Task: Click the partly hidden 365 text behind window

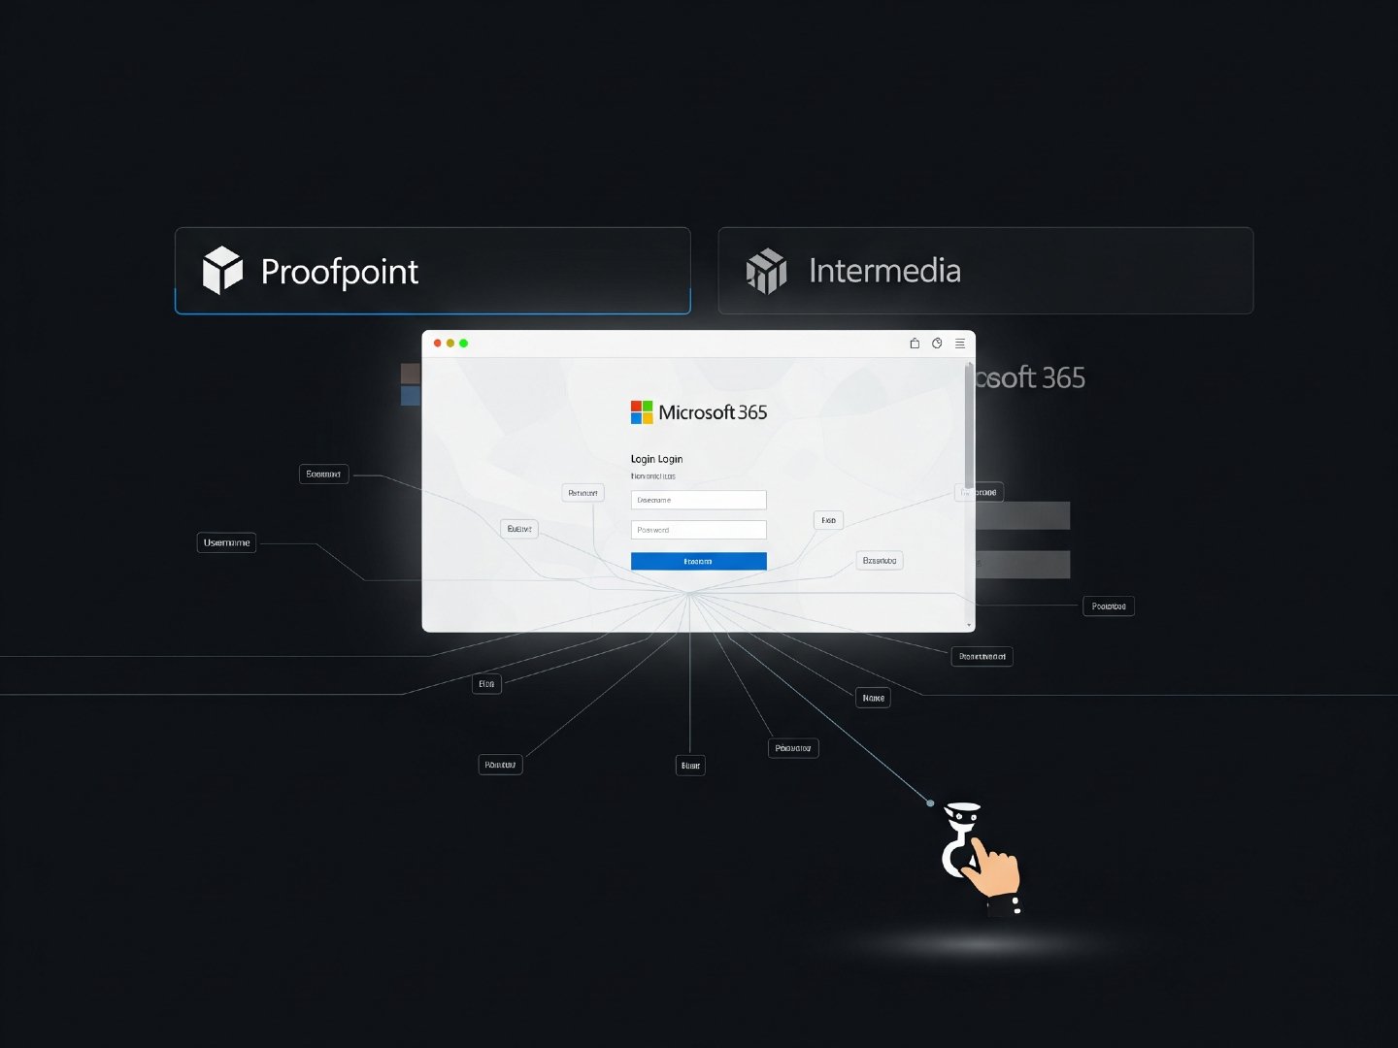Action: 1030,377
